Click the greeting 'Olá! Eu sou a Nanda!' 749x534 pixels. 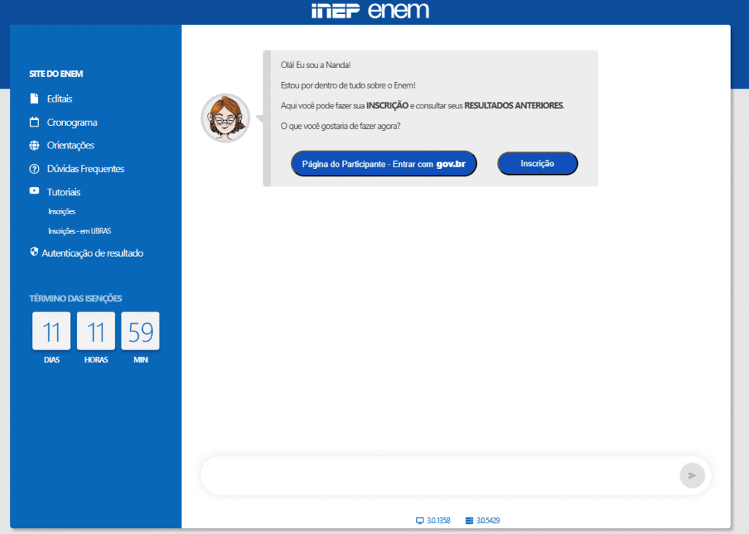point(316,65)
